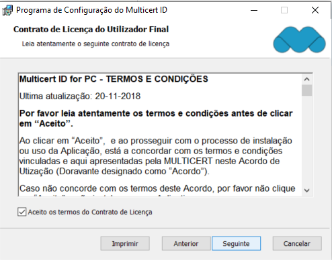332x260 pixels.
Task: Click the bold Por favor leia atentamente paragraph
Action: click(156, 119)
